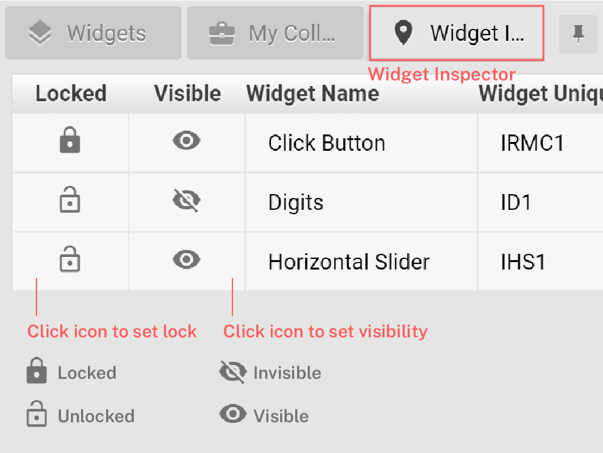
Task: Click the layers icon on Widgets tab
Action: coord(41,34)
